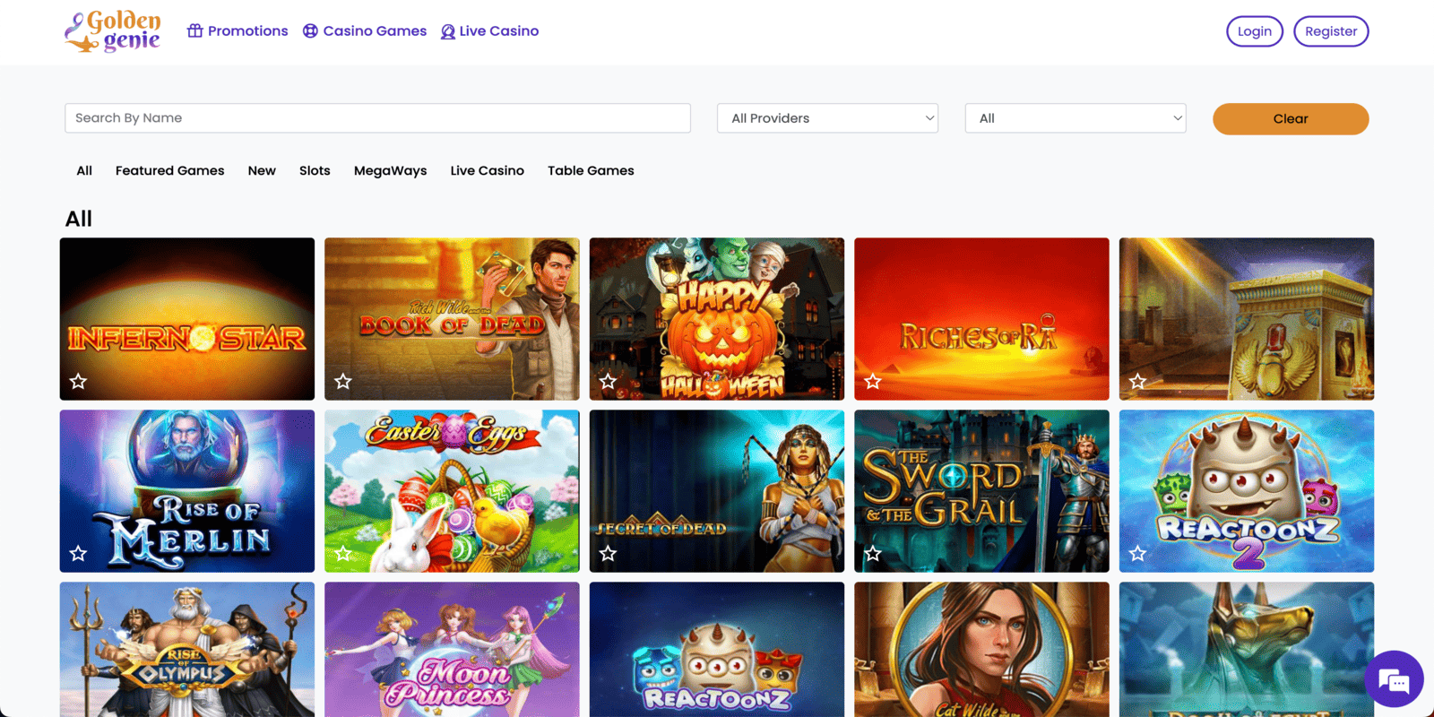This screenshot has width=1434, height=717.
Task: Add Reactoonz 2 to favorites
Action: pyautogui.click(x=1138, y=554)
